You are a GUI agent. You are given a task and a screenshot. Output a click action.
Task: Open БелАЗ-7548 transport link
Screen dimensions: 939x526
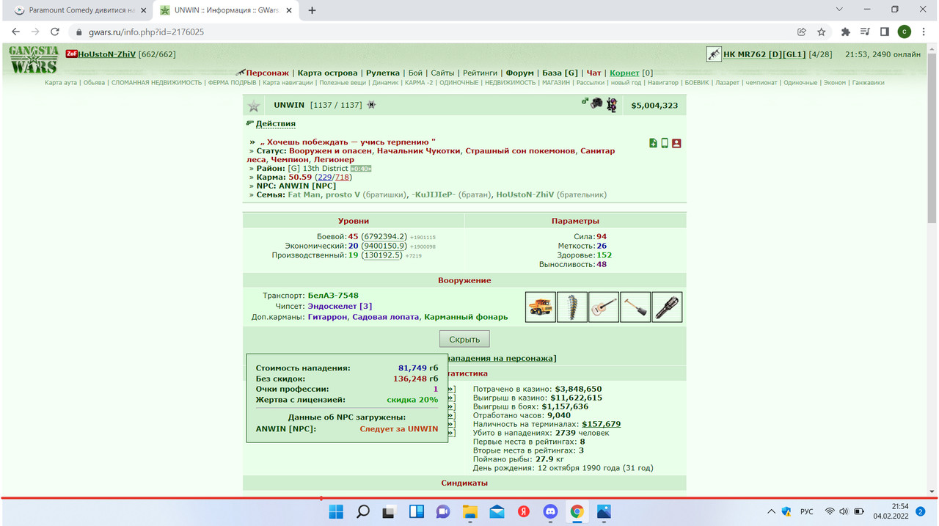click(x=333, y=296)
